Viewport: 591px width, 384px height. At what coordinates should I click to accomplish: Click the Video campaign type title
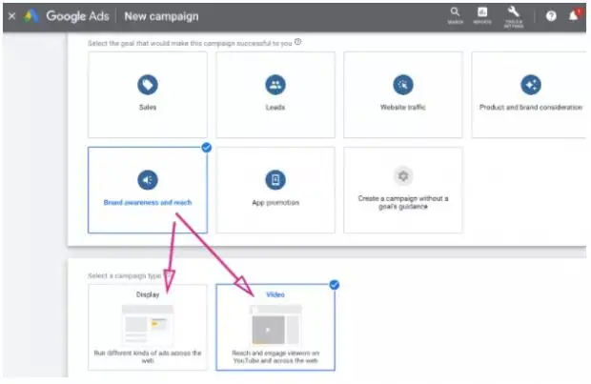275,294
